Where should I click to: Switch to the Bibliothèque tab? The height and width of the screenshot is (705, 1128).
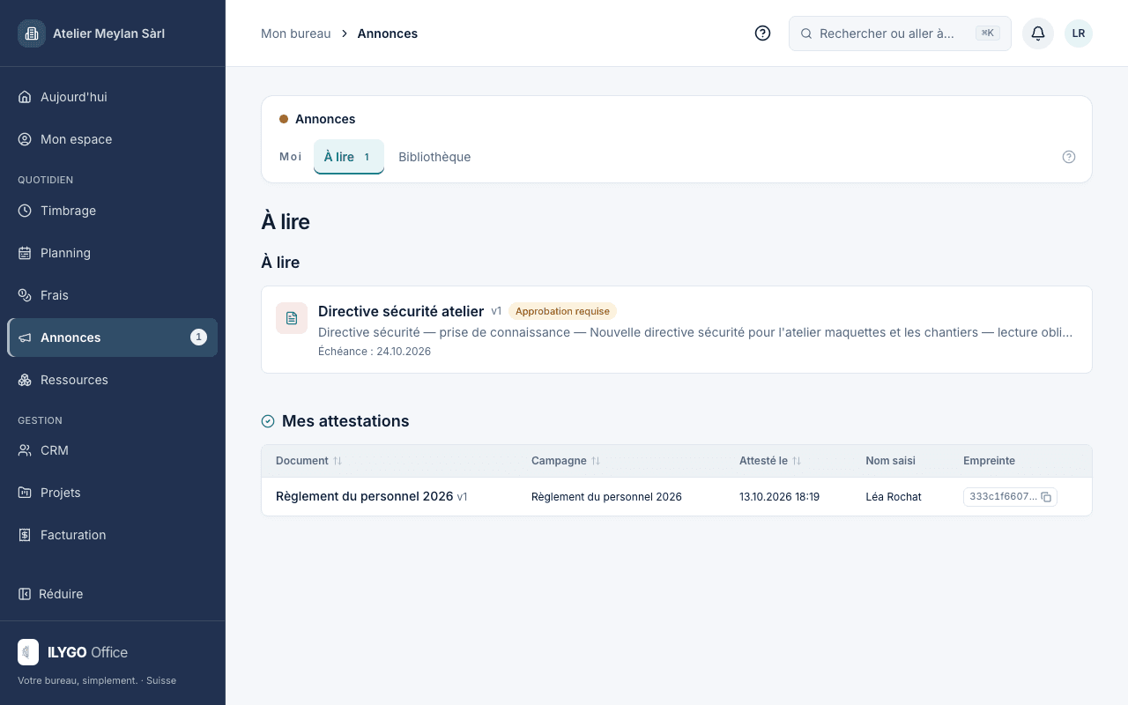[434, 157]
